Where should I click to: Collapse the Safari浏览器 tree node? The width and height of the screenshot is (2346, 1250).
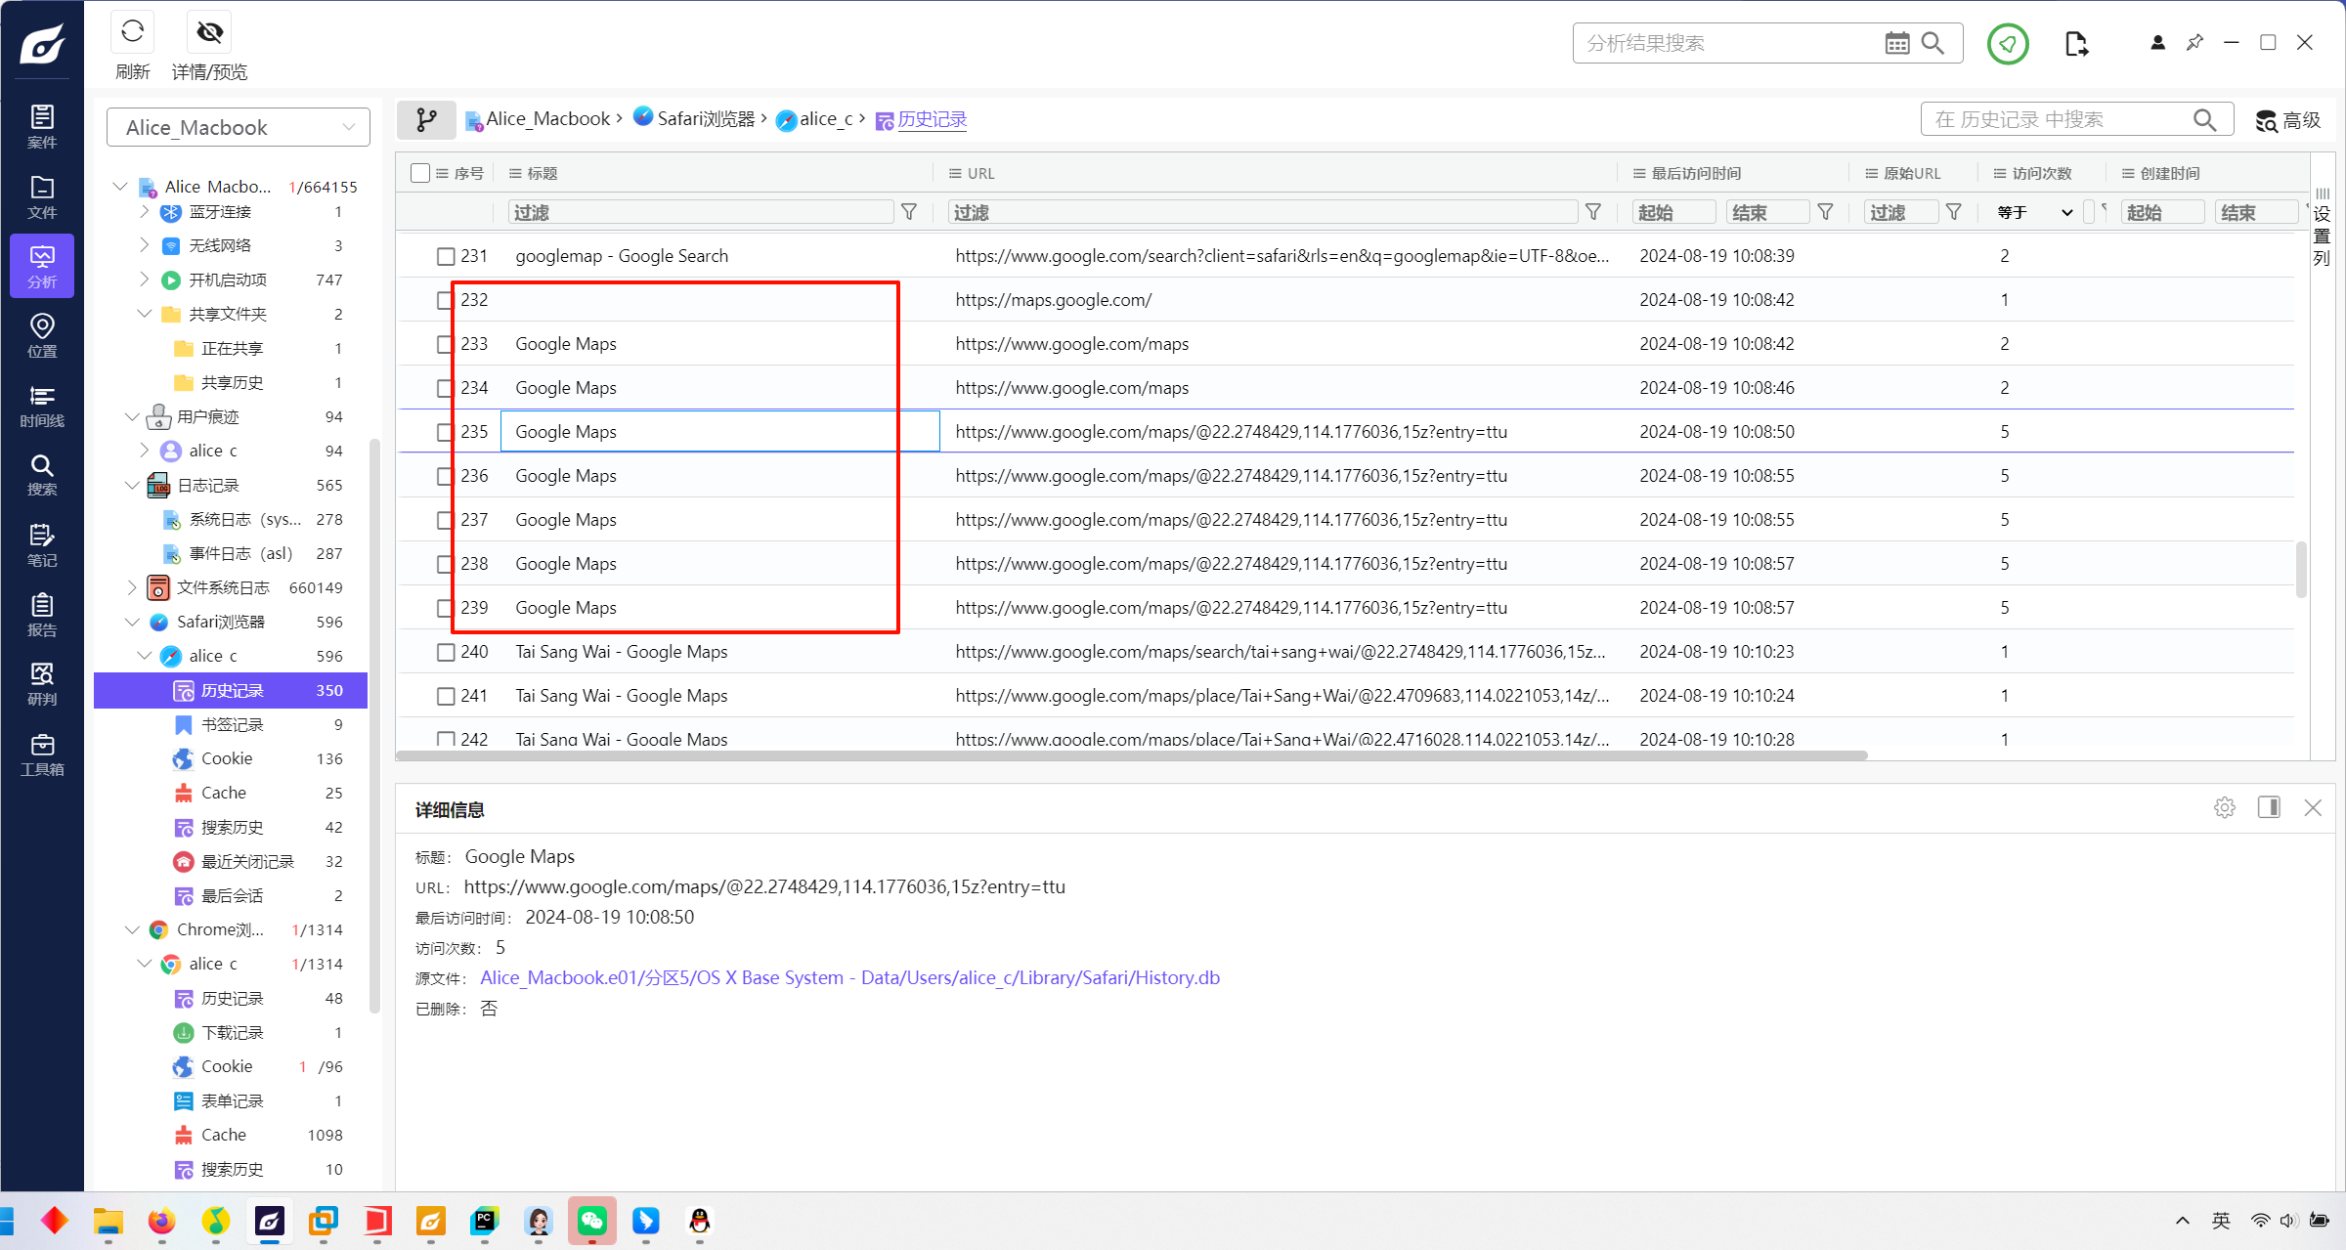pos(133,622)
